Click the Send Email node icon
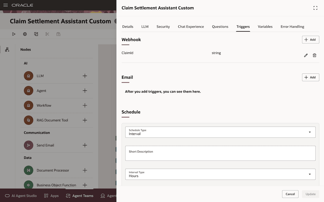 coord(29,145)
